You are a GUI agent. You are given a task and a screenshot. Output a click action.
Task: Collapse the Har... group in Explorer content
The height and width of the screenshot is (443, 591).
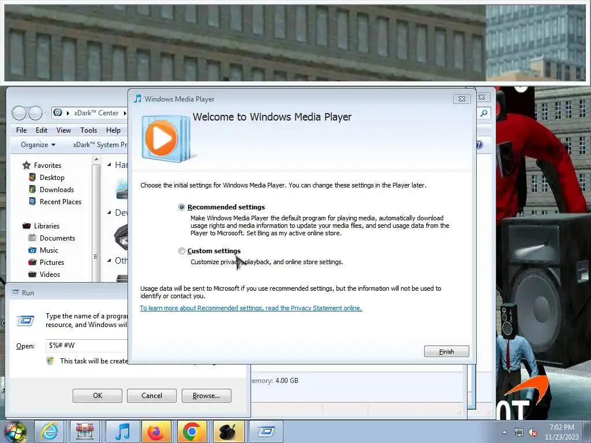[x=109, y=164]
